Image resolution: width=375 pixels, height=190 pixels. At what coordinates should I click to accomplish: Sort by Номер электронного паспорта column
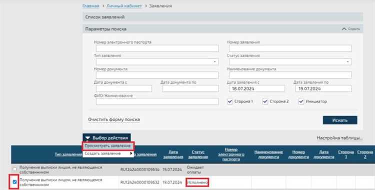click(x=231, y=154)
